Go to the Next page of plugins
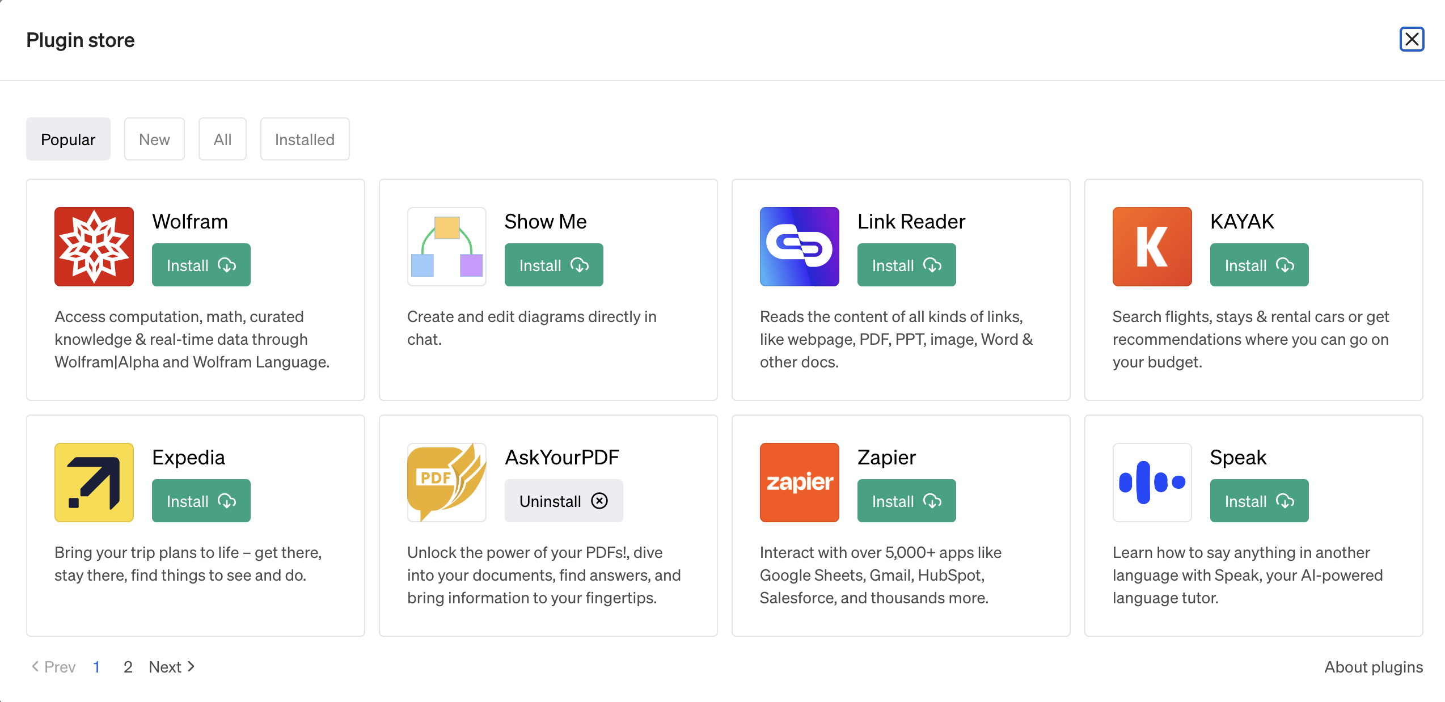1445x702 pixels. click(172, 667)
